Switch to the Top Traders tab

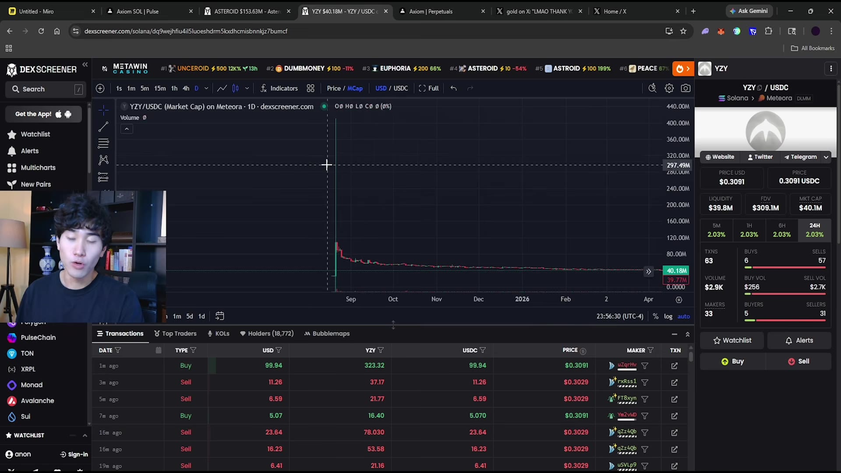[x=175, y=334]
